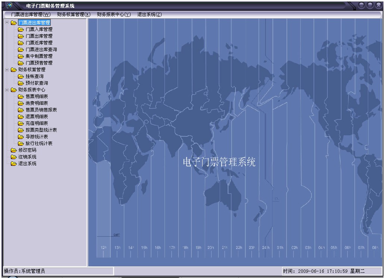This screenshot has width=385, height=278.
Task: Click folder icon beside 注销系统
Action: click(x=14, y=157)
